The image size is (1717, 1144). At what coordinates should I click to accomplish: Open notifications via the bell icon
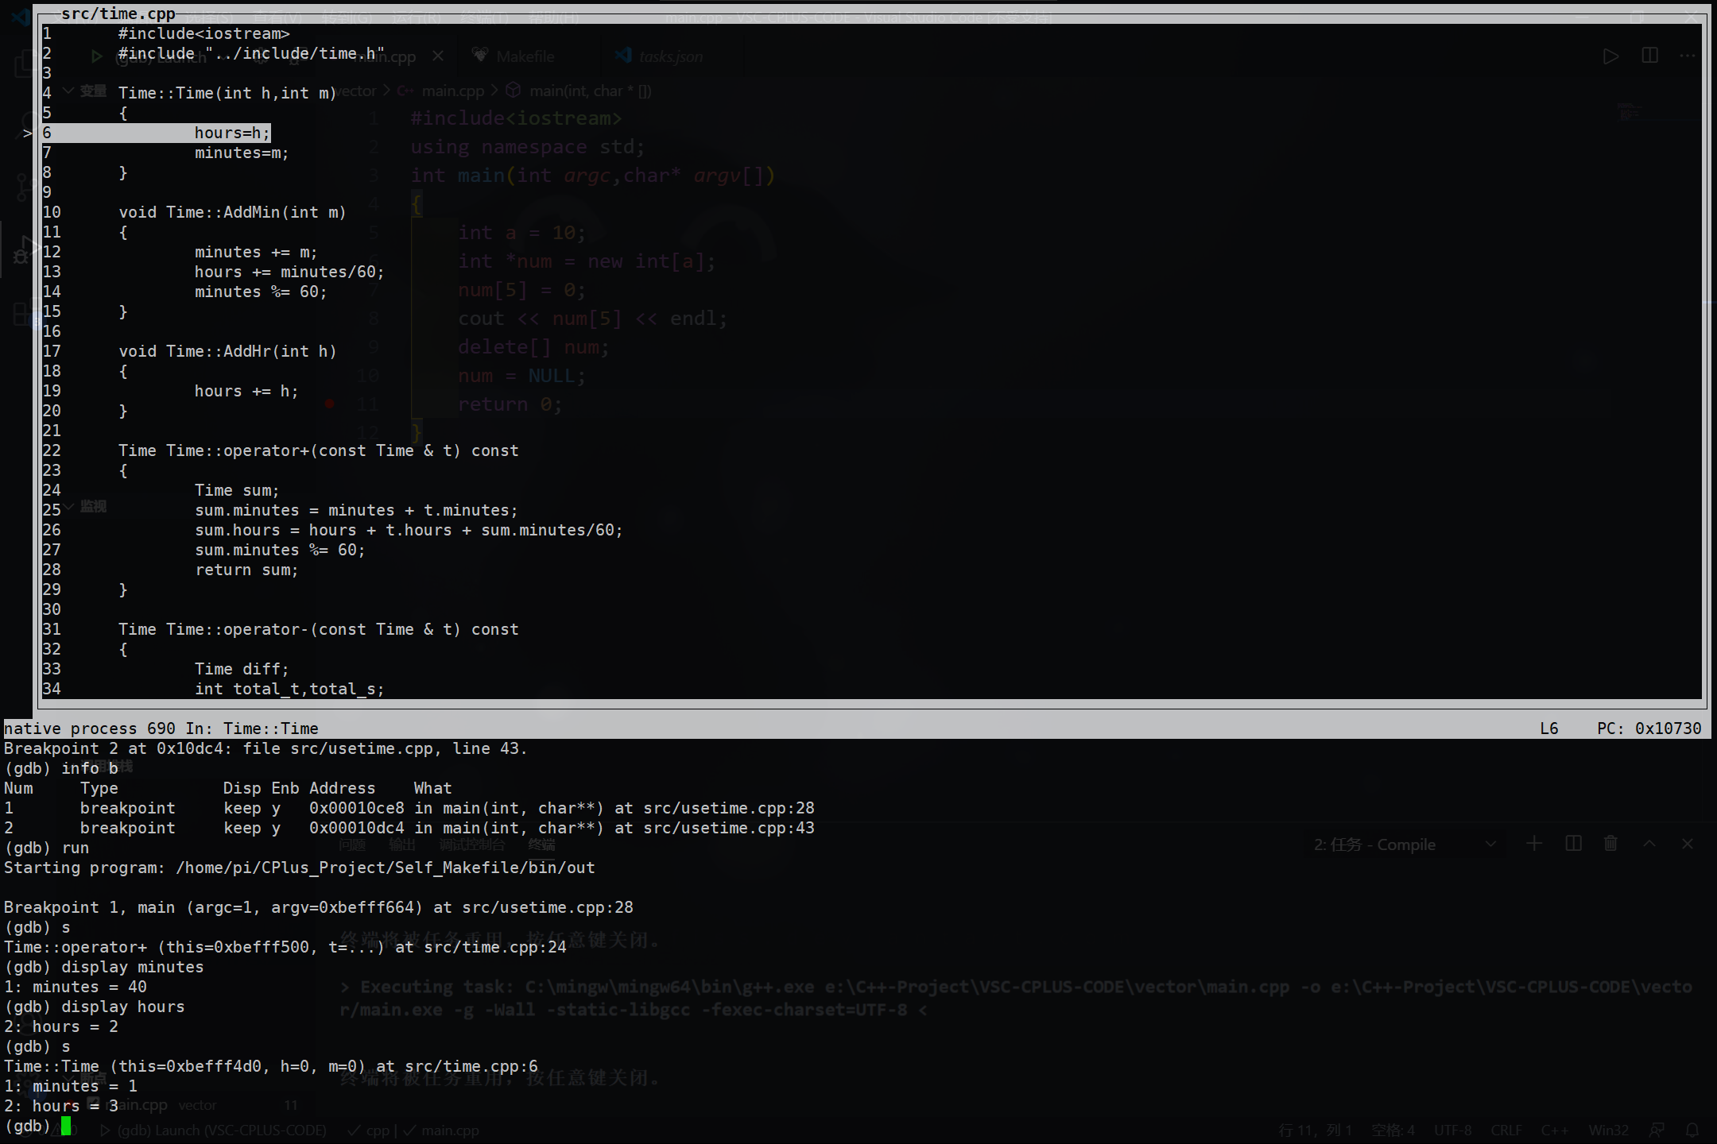pyautogui.click(x=1692, y=1130)
